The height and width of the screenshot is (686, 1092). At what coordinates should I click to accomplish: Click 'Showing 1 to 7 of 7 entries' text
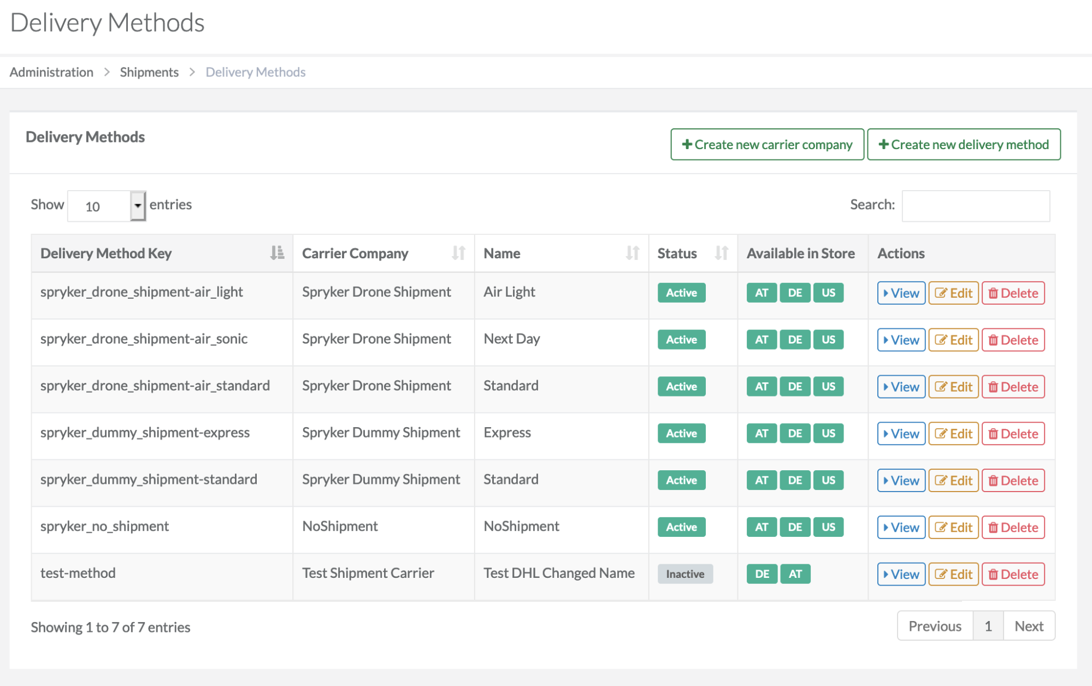point(110,627)
